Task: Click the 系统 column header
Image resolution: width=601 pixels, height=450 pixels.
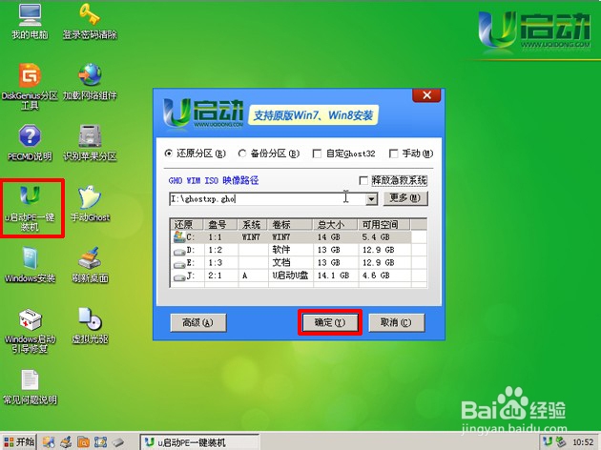Action: coord(253,224)
